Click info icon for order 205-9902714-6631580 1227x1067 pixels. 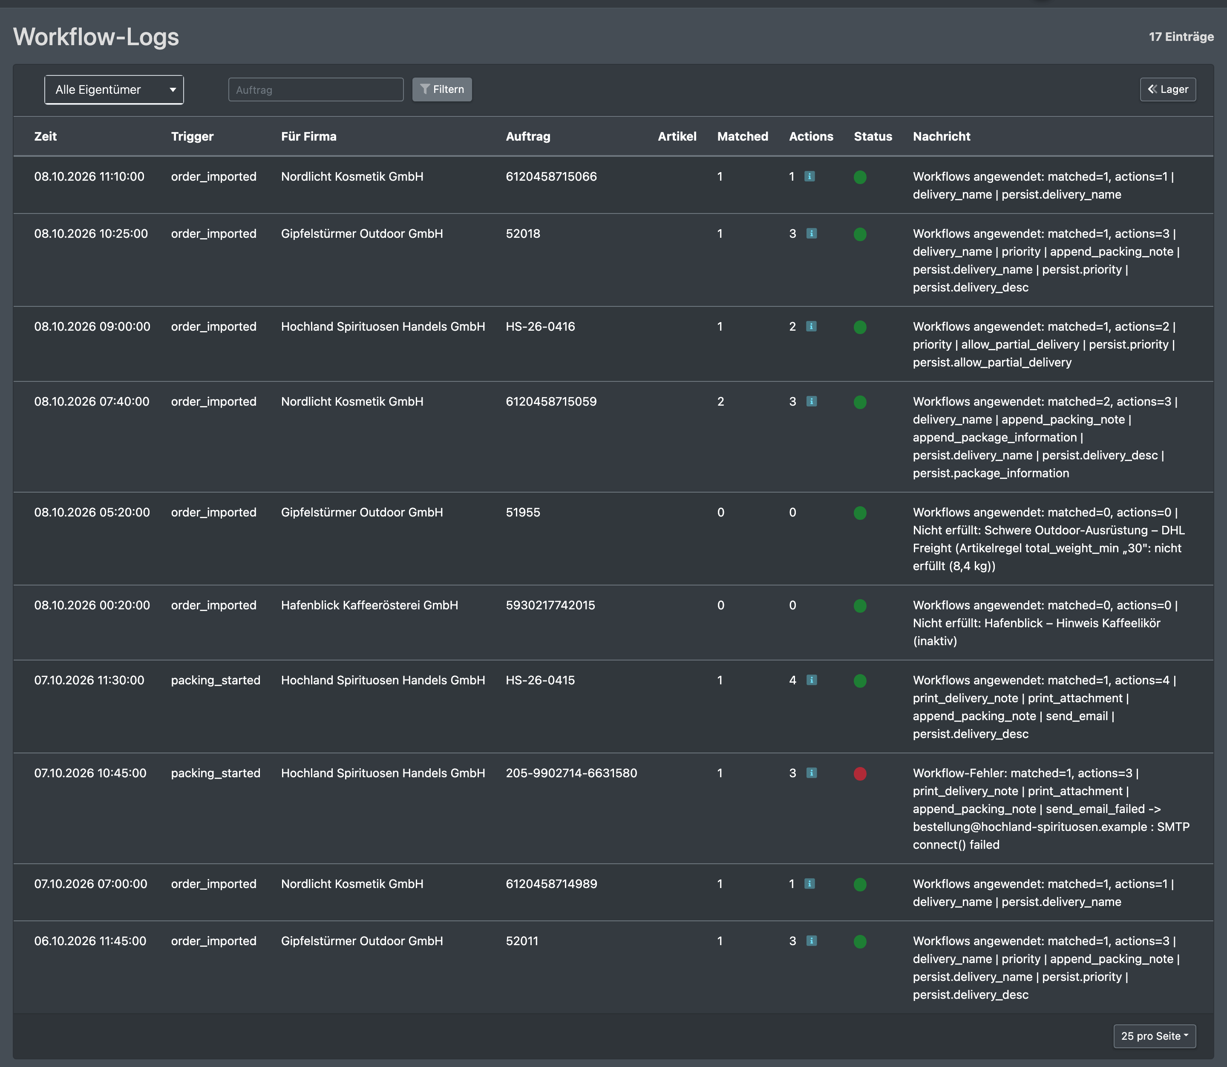812,773
